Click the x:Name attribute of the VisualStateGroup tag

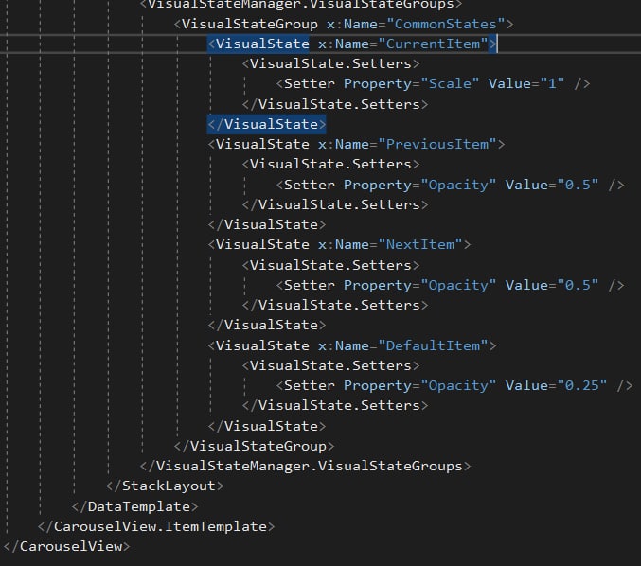352,24
